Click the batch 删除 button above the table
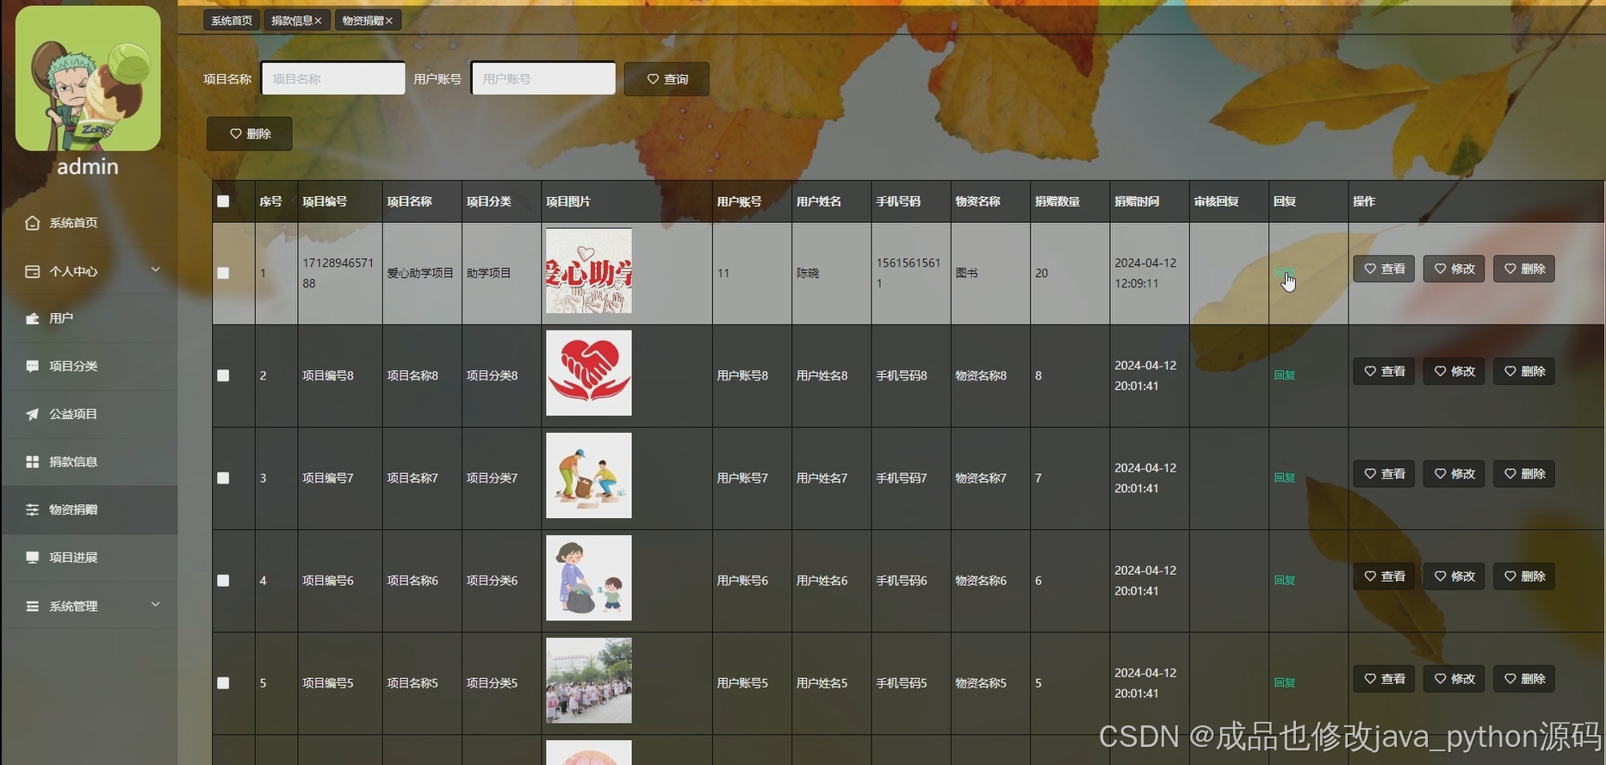Screen dimensions: 1606x765 [250, 133]
